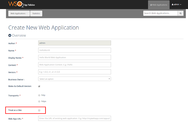The height and width of the screenshot is (122, 188).
Task: Click the Author field showing admin
Action: pyautogui.click(x=75, y=43)
